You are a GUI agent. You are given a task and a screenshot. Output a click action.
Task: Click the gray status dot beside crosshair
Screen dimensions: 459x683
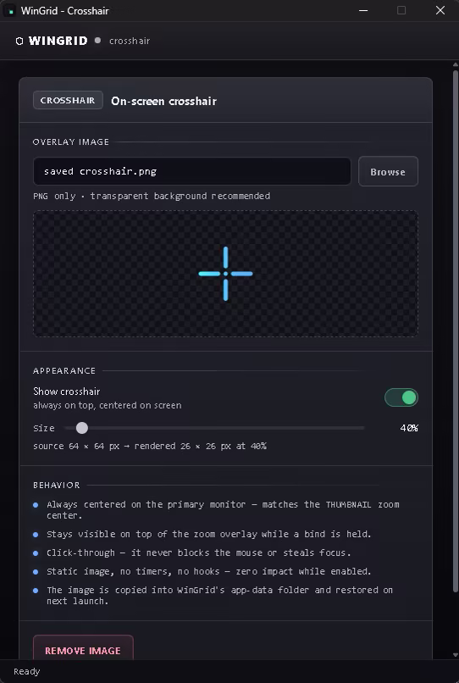[98, 41]
